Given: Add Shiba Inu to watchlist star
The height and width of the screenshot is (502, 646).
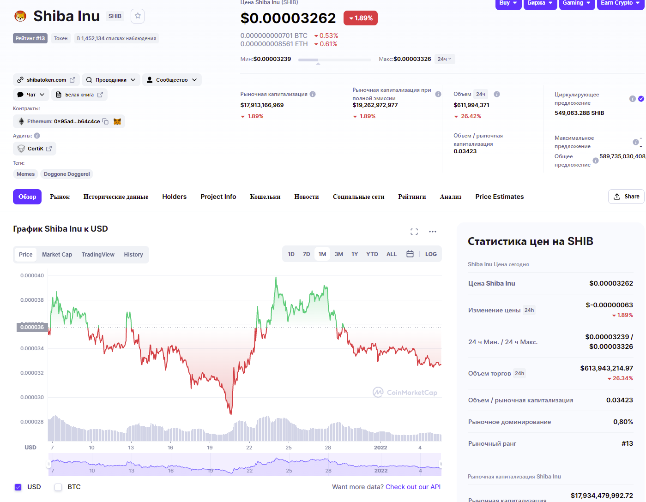Looking at the screenshot, I should point(138,16).
